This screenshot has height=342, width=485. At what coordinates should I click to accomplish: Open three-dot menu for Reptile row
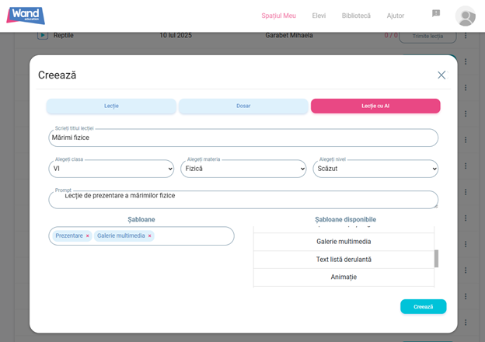pos(466,36)
